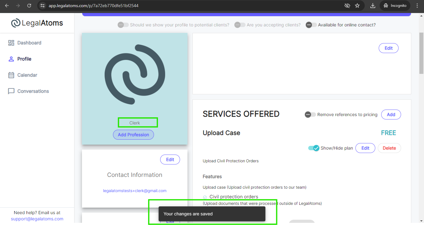Click the Profile person icon
Screen dimensions: 424x225
pos(11,59)
